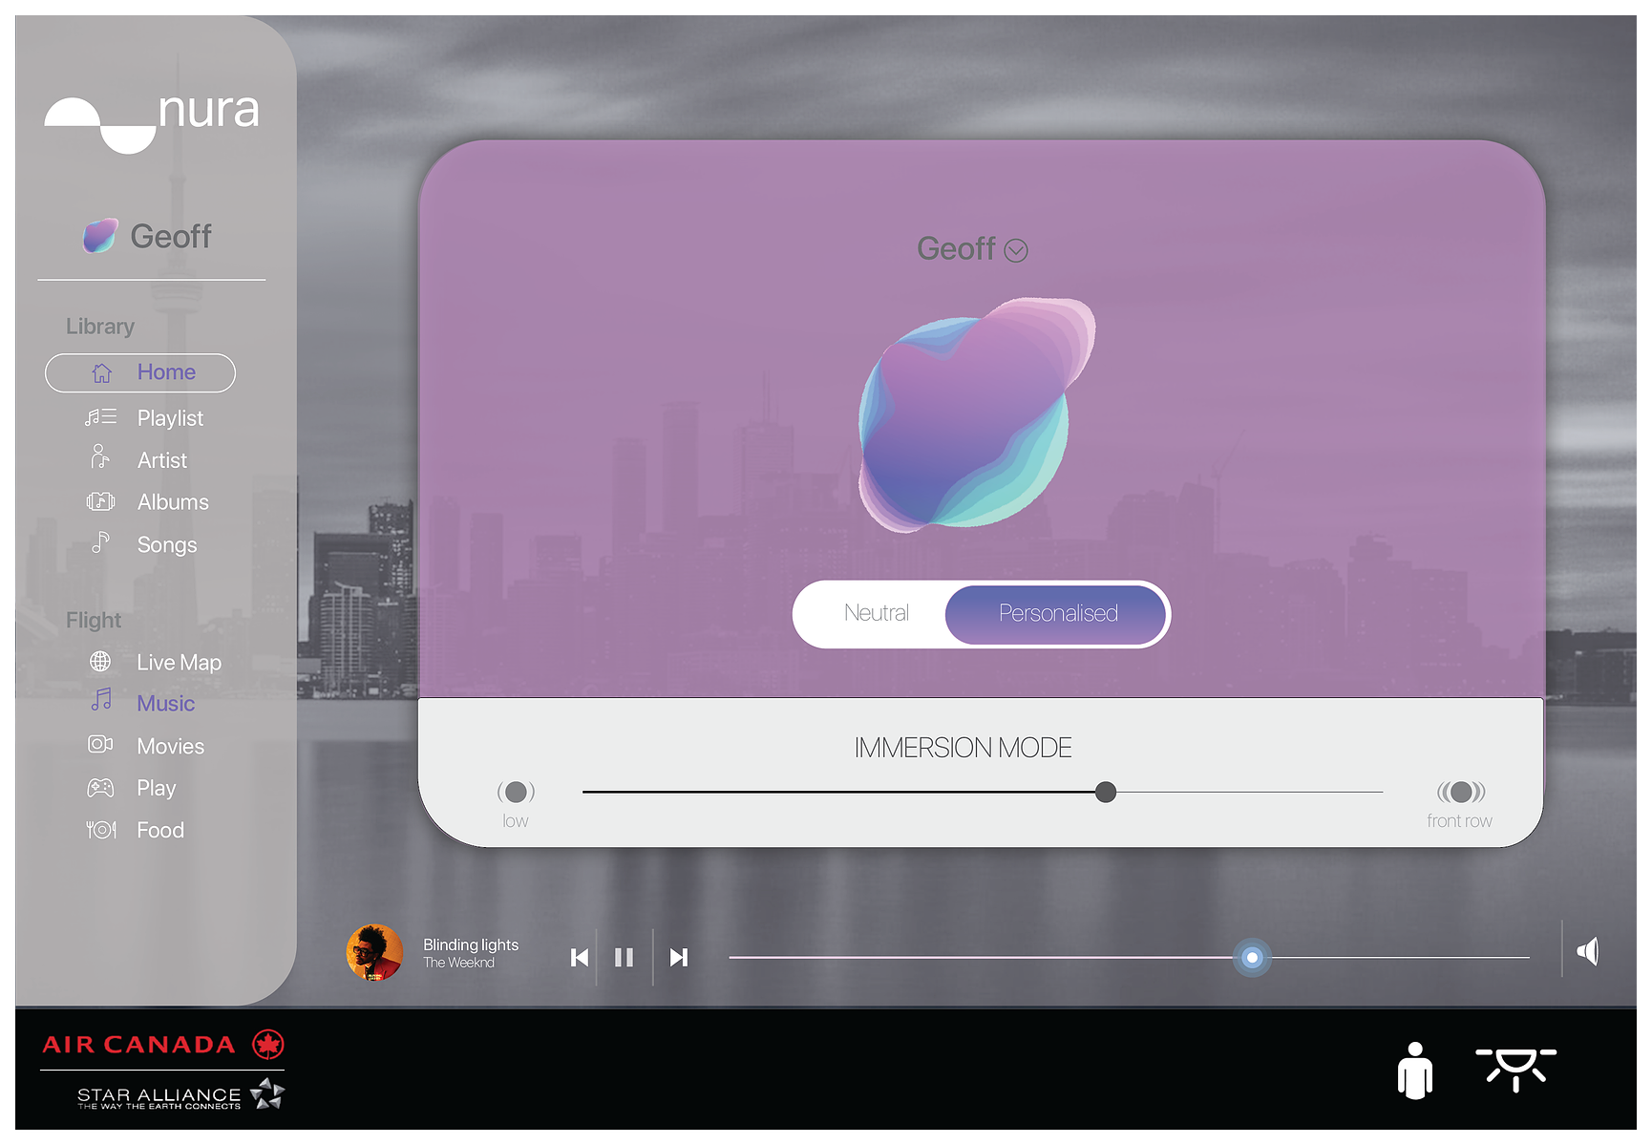Viewport: 1652px width, 1145px height.
Task: Open Play games section
Action: (157, 789)
